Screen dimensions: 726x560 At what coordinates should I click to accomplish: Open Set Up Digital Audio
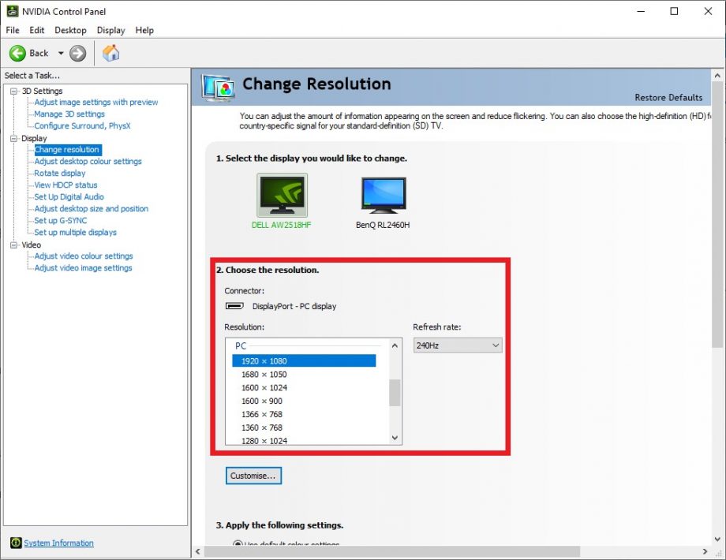click(x=69, y=196)
